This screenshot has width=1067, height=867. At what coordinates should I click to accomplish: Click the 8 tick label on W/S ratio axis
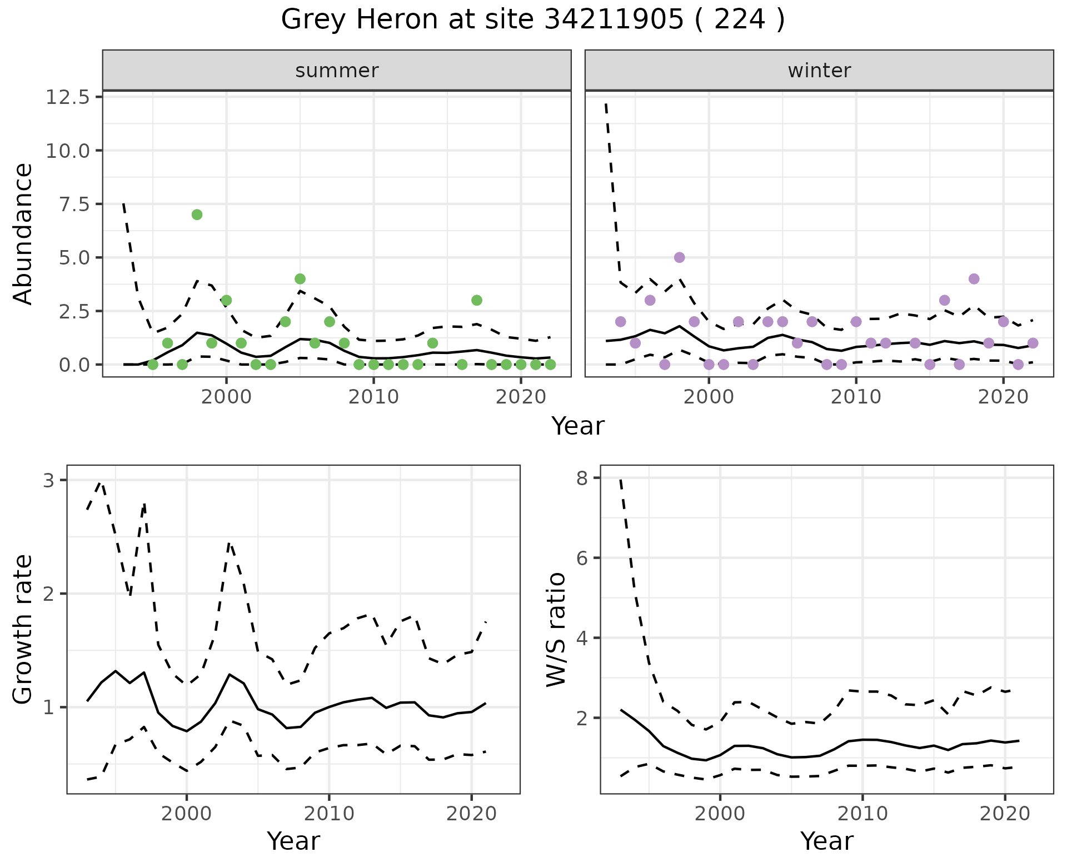(582, 478)
